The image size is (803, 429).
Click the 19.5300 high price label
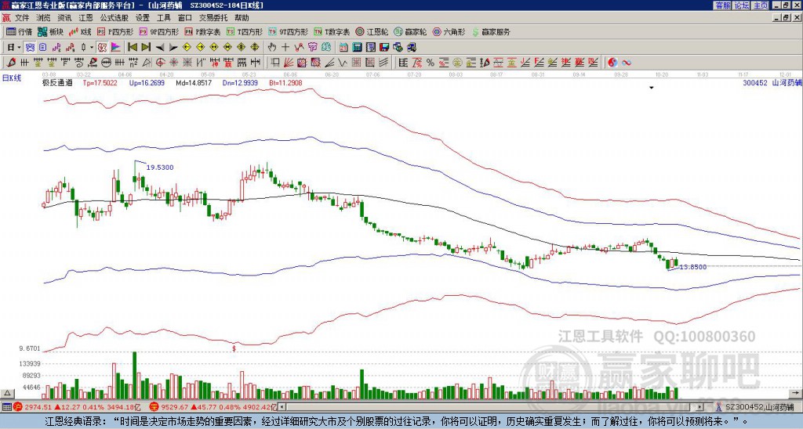pyautogui.click(x=160, y=168)
